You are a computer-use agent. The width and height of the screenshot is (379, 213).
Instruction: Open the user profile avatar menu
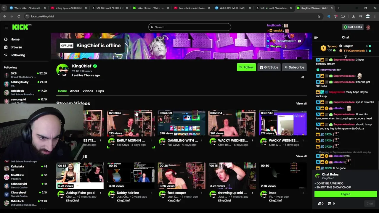pyautogui.click(x=368, y=27)
